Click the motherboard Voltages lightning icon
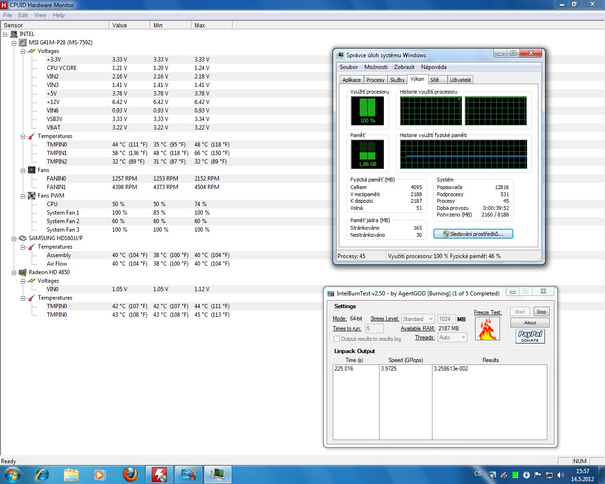Viewport: 605px width, 484px height. (x=32, y=51)
